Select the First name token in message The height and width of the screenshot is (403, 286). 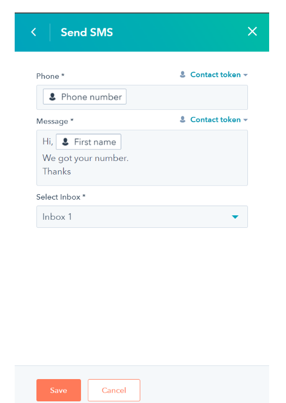89,141
